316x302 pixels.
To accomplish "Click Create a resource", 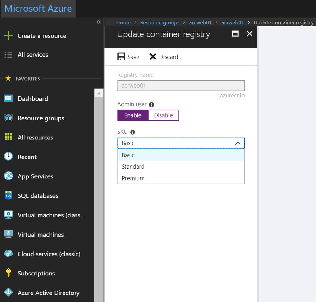I will pyautogui.click(x=42, y=36).
